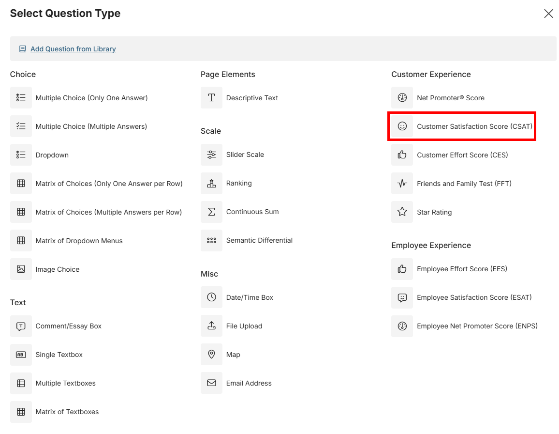Select Matrix of Choices (Only One Answer per Row) label
The height and width of the screenshot is (434, 559).
click(109, 184)
